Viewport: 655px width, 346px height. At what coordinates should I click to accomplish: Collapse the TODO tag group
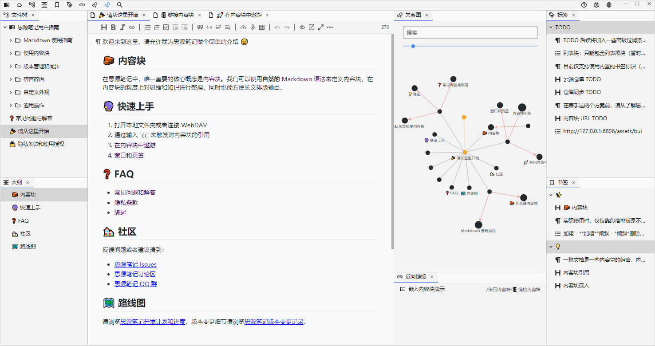click(551, 28)
